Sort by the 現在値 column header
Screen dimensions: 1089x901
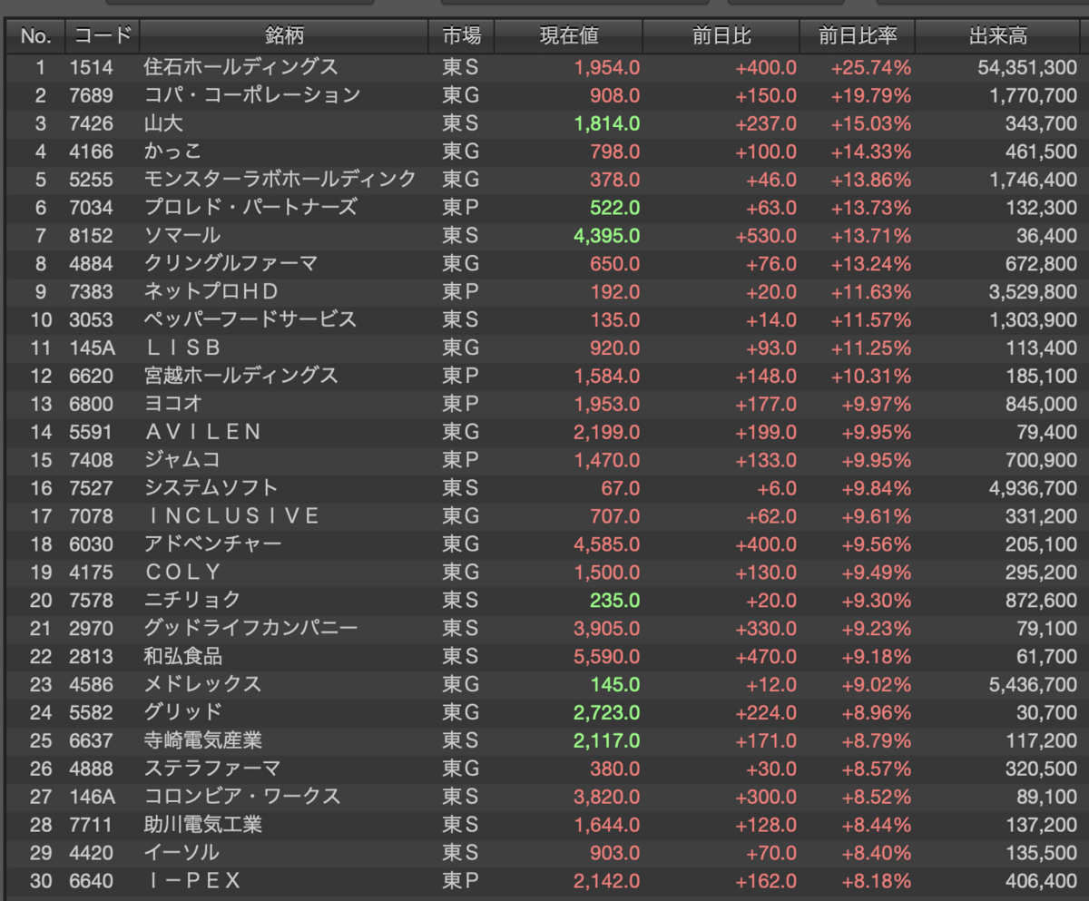[569, 36]
